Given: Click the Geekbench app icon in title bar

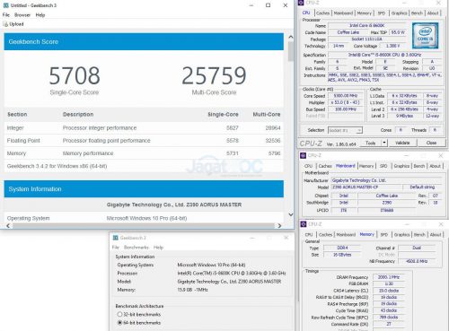Looking at the screenshot, I should tap(5, 5).
